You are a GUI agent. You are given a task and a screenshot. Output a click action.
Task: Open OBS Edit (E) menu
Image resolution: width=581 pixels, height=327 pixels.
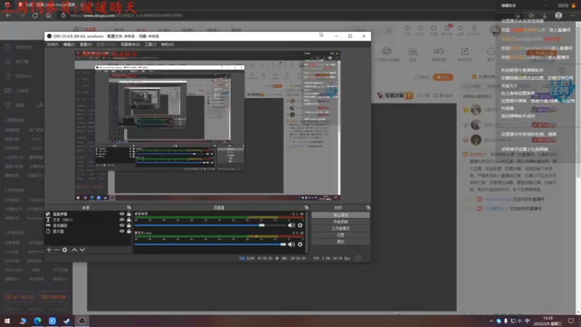69,44
